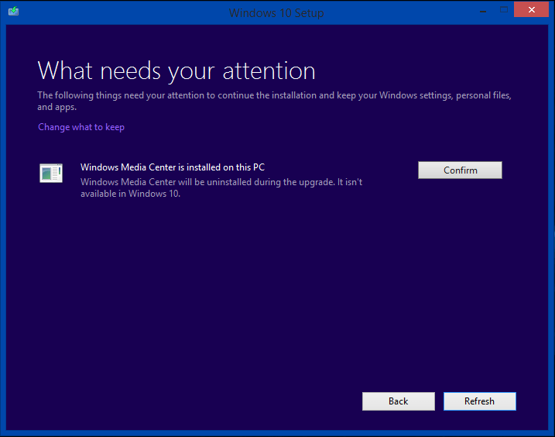Click 'The following things need your attention' paragraph
Image resolution: width=555 pixels, height=437 pixels.
pyautogui.click(x=274, y=101)
